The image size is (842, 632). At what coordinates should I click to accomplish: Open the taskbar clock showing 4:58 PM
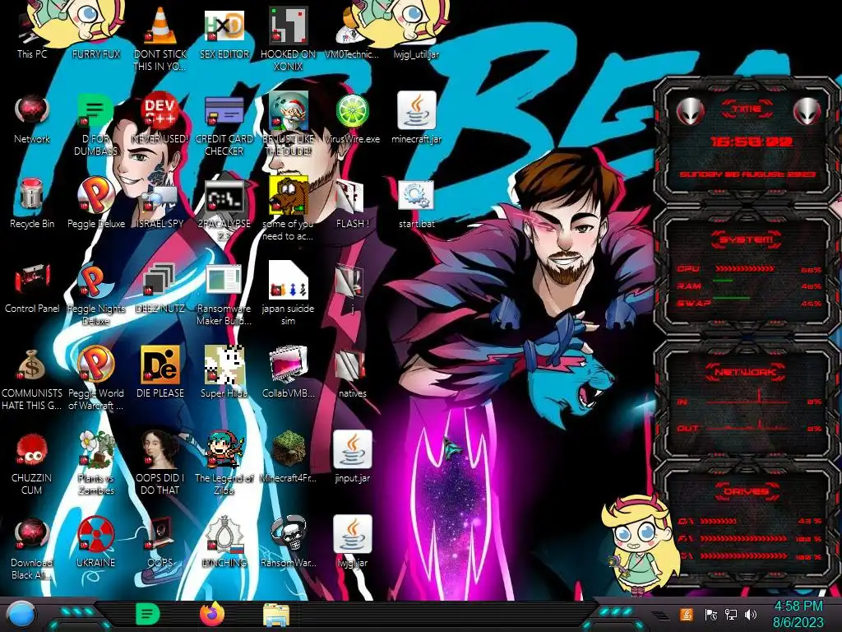(x=798, y=614)
